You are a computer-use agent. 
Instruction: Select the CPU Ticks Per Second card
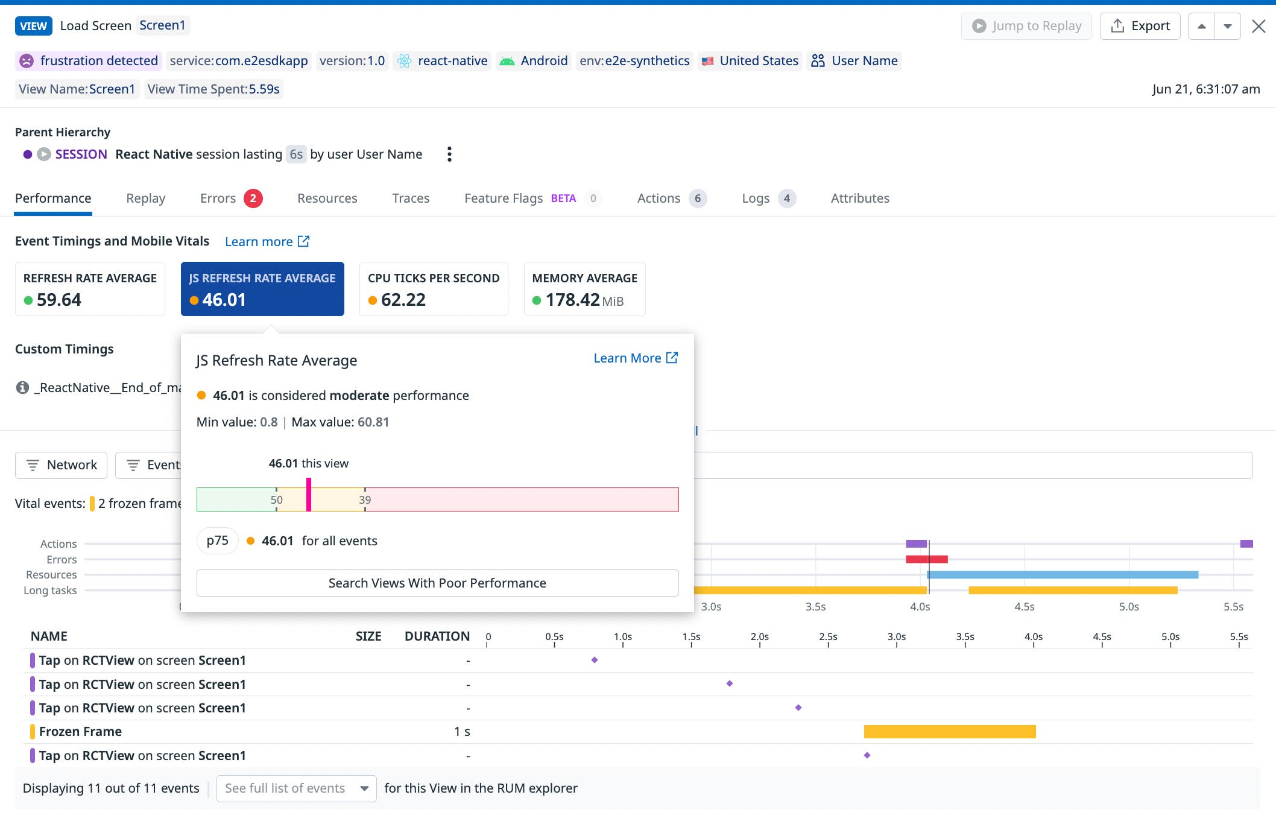point(434,289)
